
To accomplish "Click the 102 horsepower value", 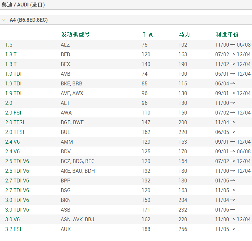I will coord(183,45).
